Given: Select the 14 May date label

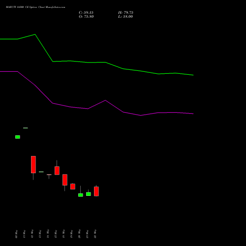Looking at the screenshot, I should pyautogui.click(x=48, y=234).
